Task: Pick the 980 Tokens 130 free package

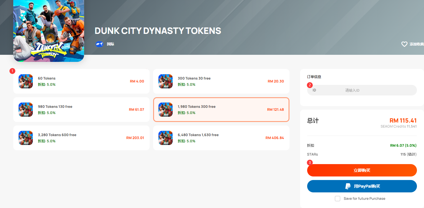Action: tap(81, 110)
